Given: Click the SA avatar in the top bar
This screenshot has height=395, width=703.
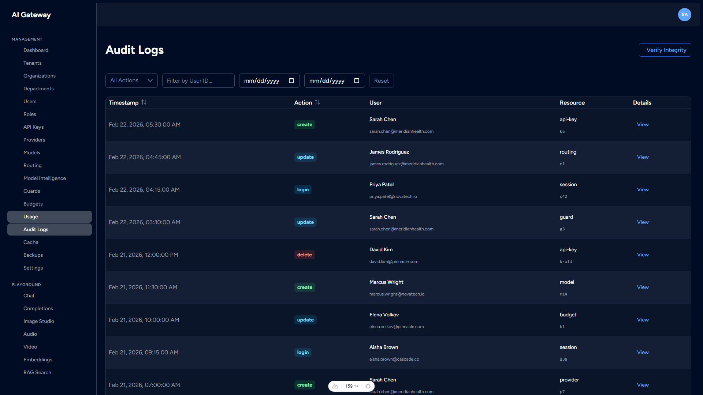Looking at the screenshot, I should (x=685, y=15).
